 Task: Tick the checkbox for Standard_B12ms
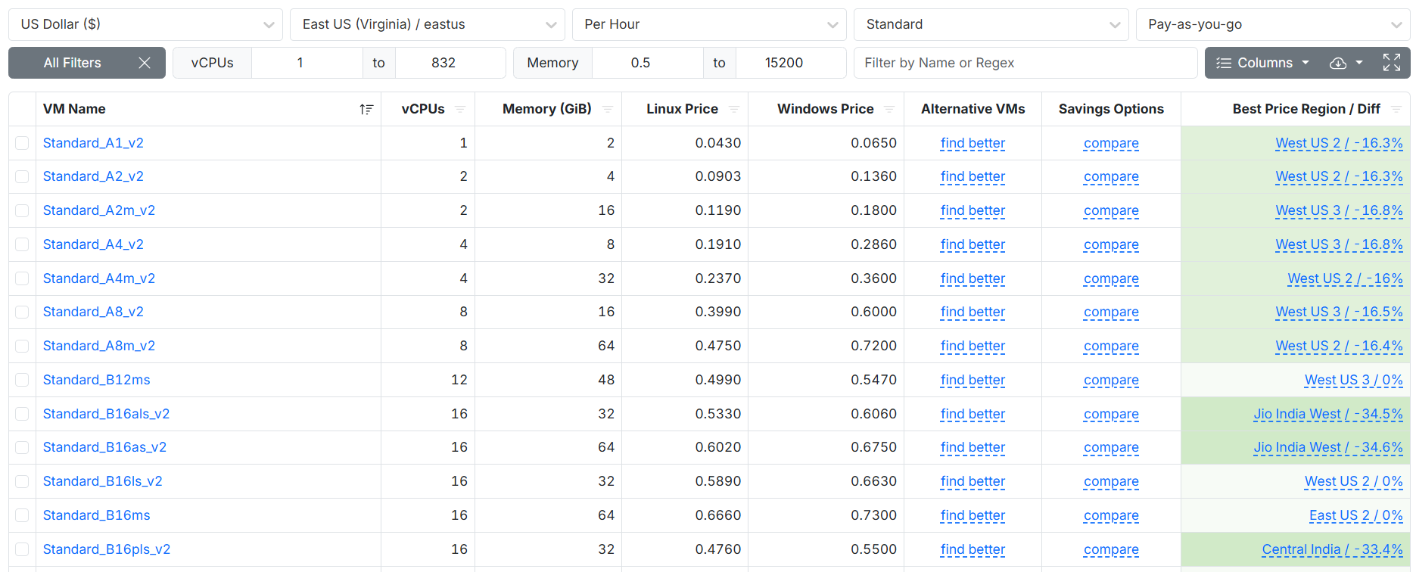tap(22, 380)
